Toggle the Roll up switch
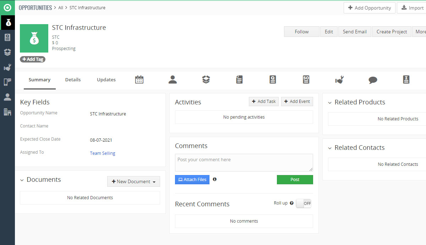This screenshot has width=426, height=245. coord(304,203)
